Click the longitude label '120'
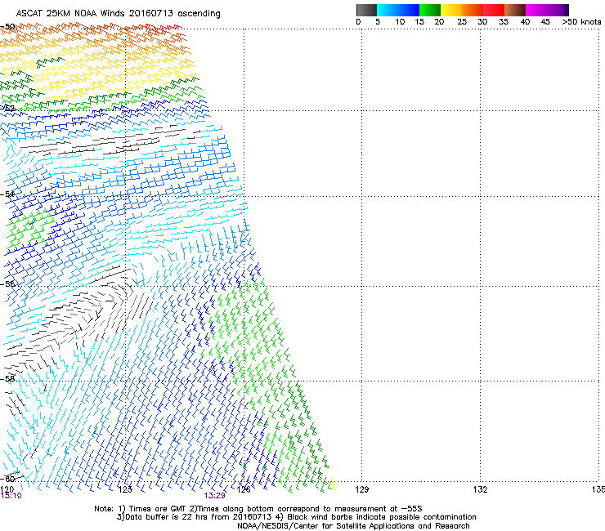The image size is (605, 531). (x=7, y=489)
